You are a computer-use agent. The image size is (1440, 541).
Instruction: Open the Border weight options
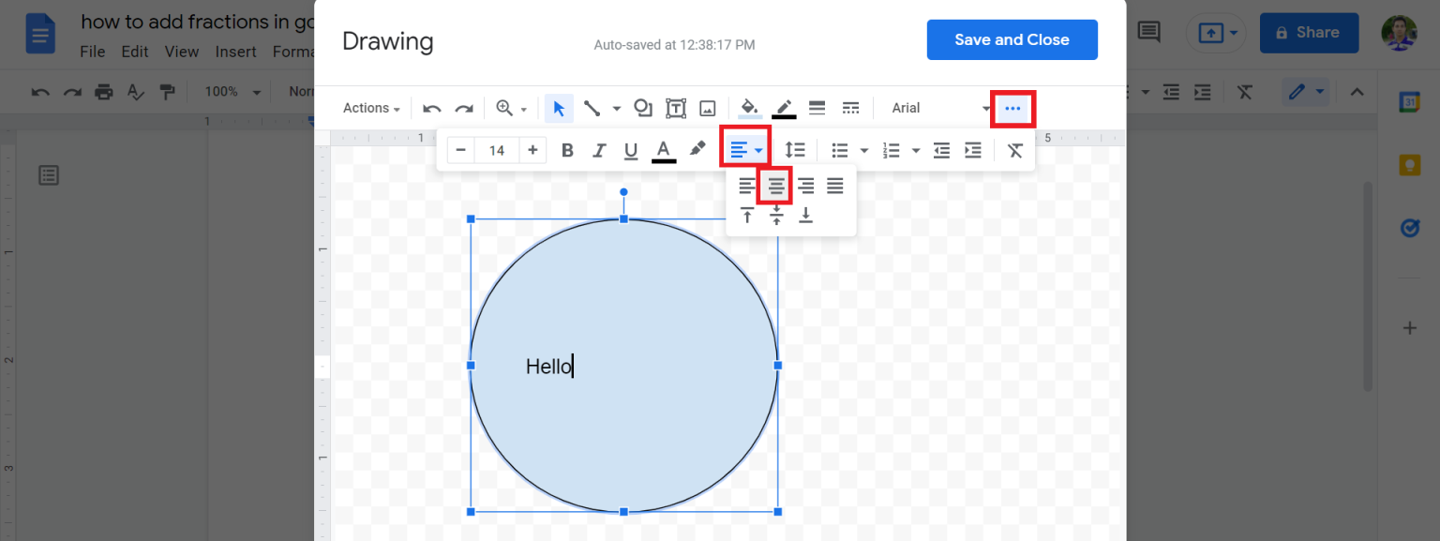click(x=817, y=108)
